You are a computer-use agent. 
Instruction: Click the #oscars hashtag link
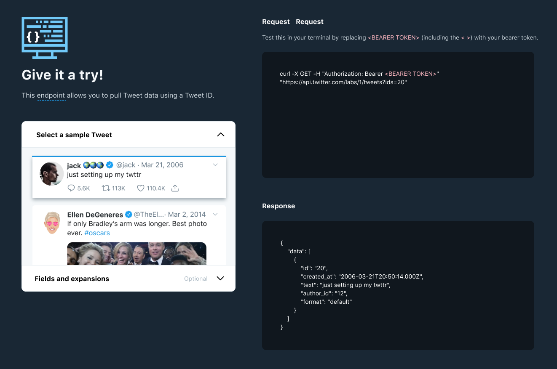[x=97, y=233]
